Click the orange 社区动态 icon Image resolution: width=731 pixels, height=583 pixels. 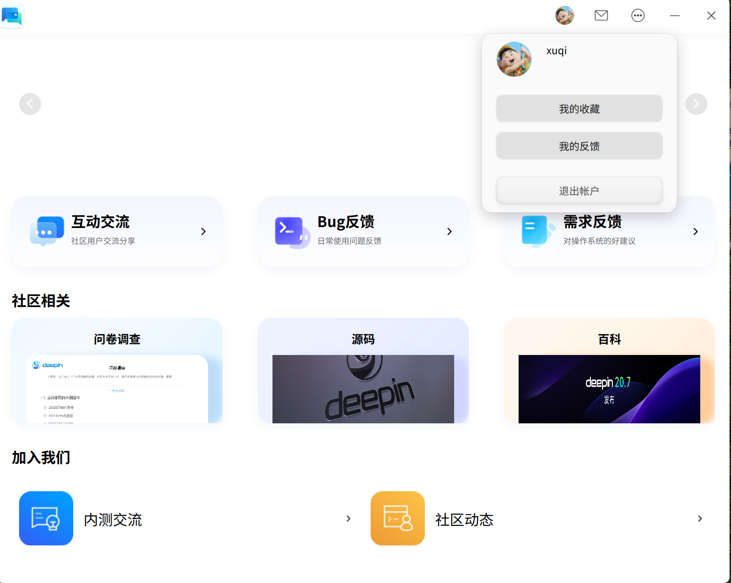(397, 518)
